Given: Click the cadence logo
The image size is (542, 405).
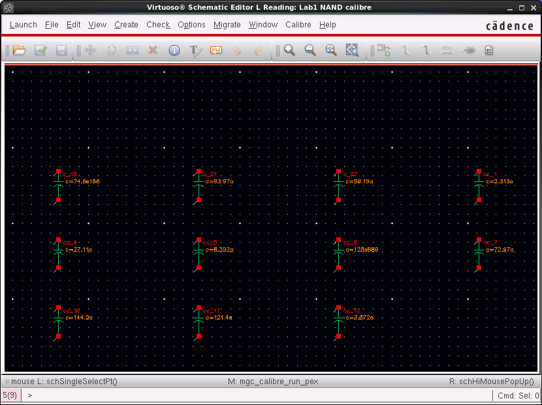Looking at the screenshot, I should pos(509,26).
